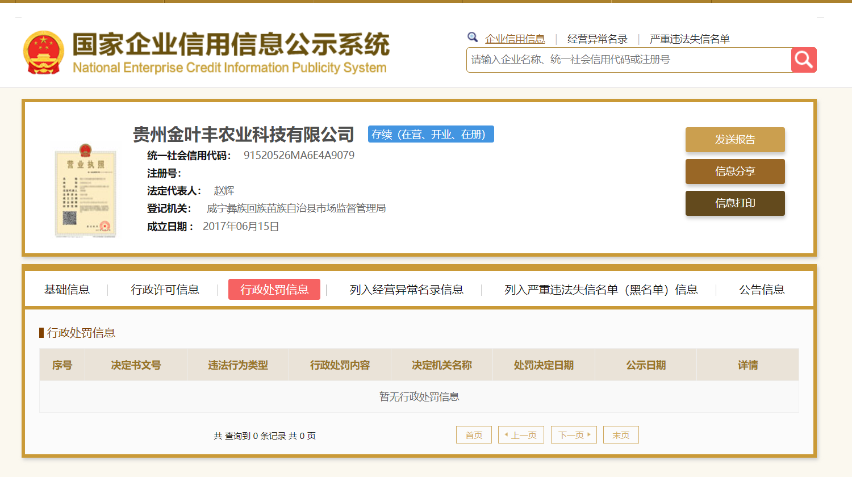Click the 违法行为类型 column header

238,365
